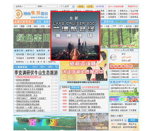This screenshot has height=131, width=160.
Task: Open the 个人会员 member type dropdown
Action: (67, 6)
